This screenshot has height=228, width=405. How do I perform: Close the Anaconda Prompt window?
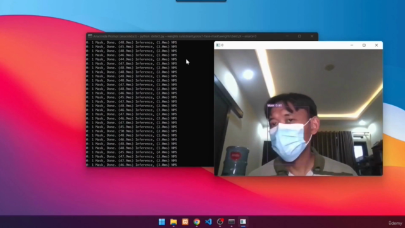[312, 36]
